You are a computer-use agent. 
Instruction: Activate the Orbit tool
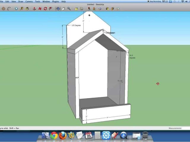point(58,9)
